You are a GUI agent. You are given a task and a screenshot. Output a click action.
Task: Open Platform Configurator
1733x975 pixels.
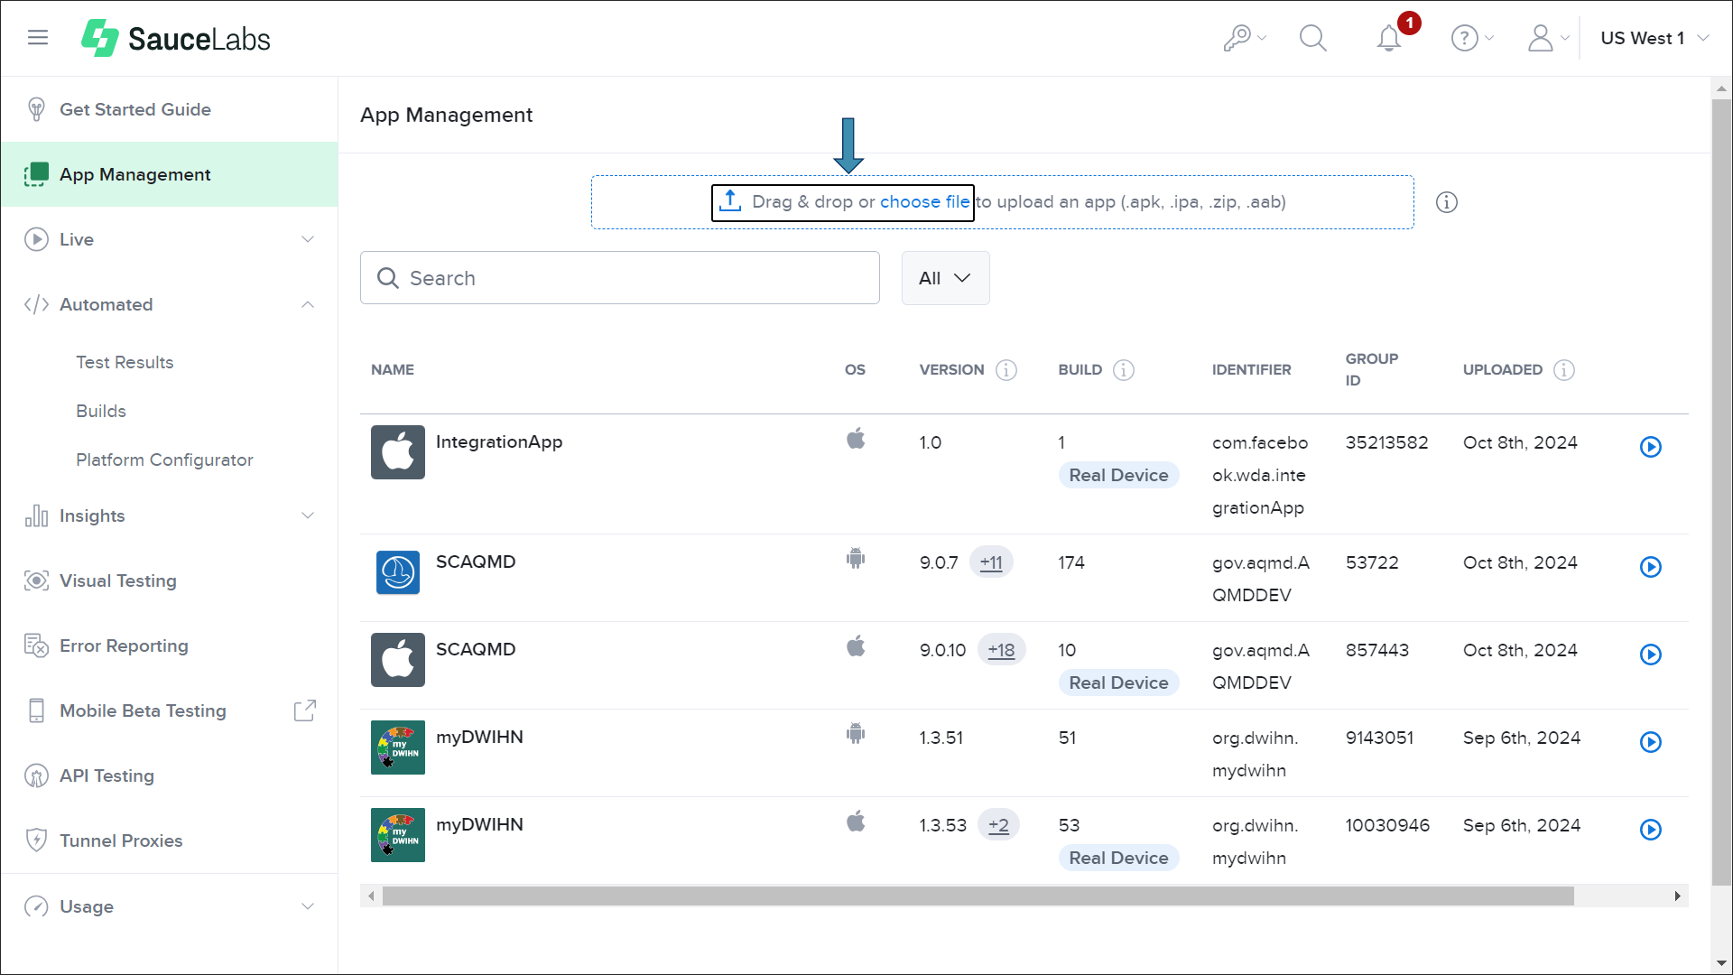pos(164,460)
